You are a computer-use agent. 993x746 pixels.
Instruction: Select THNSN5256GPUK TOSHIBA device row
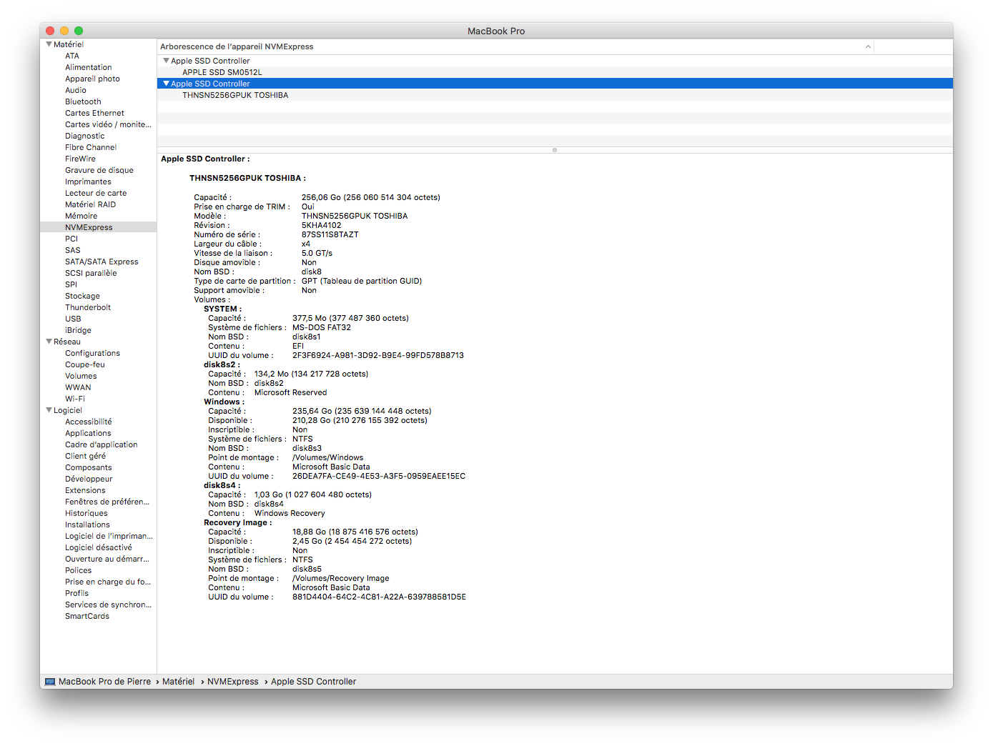(x=555, y=95)
